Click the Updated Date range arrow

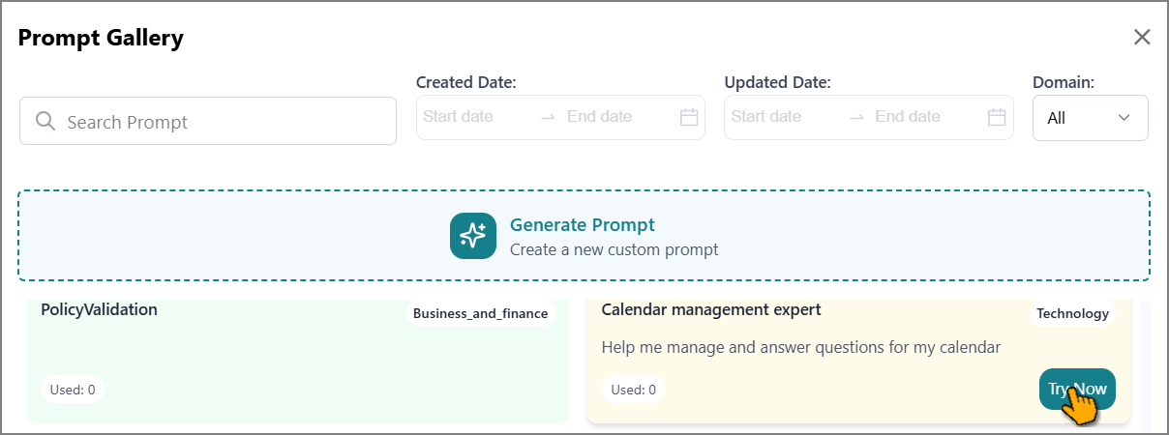(856, 117)
